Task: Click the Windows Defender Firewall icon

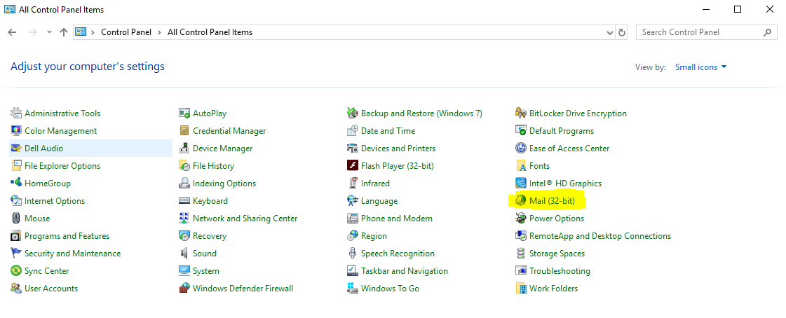Action: pos(184,289)
